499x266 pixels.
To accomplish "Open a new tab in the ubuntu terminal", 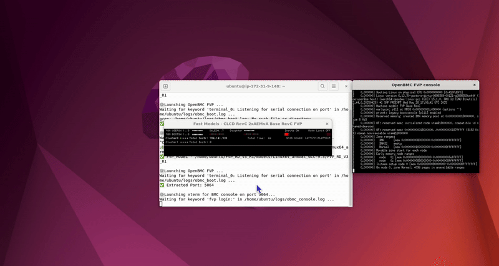I will (x=166, y=86).
